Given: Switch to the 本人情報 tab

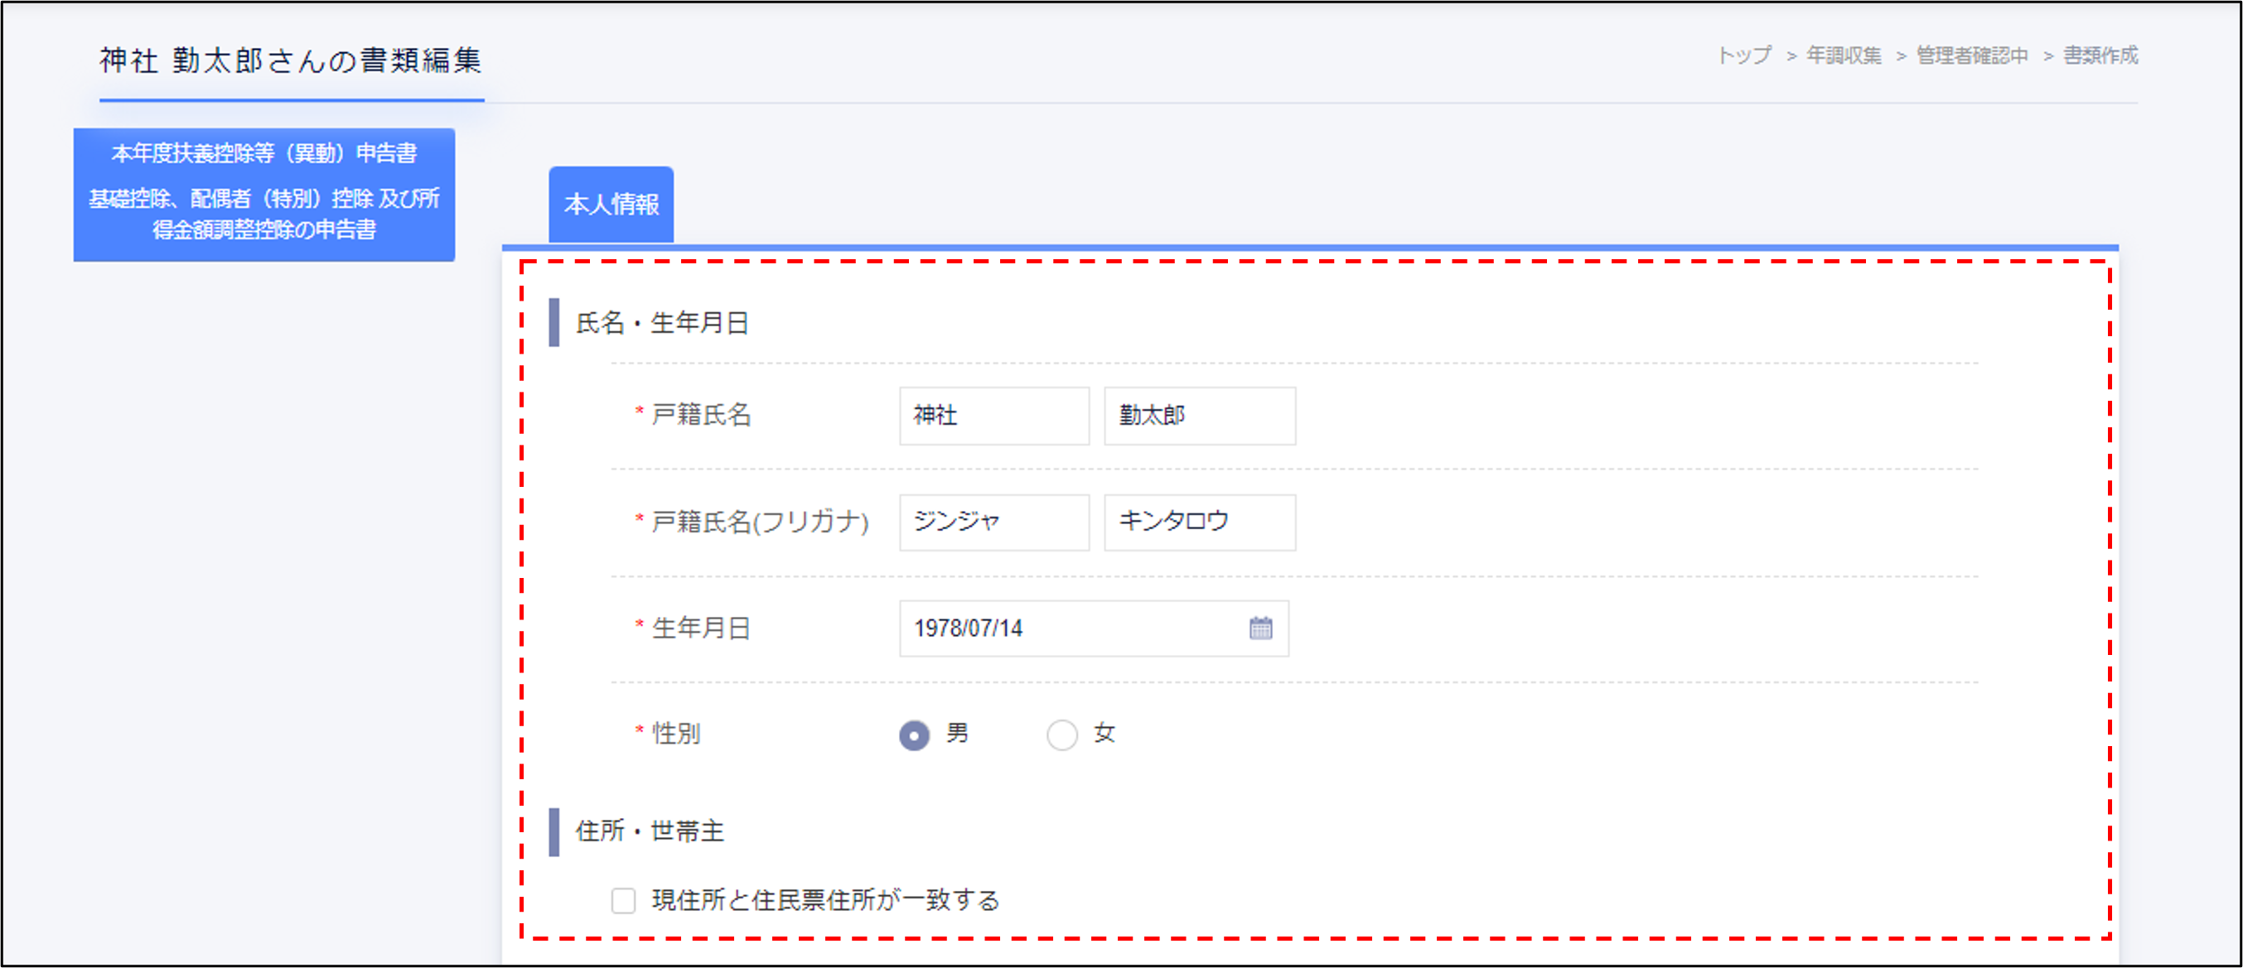Looking at the screenshot, I should [611, 205].
